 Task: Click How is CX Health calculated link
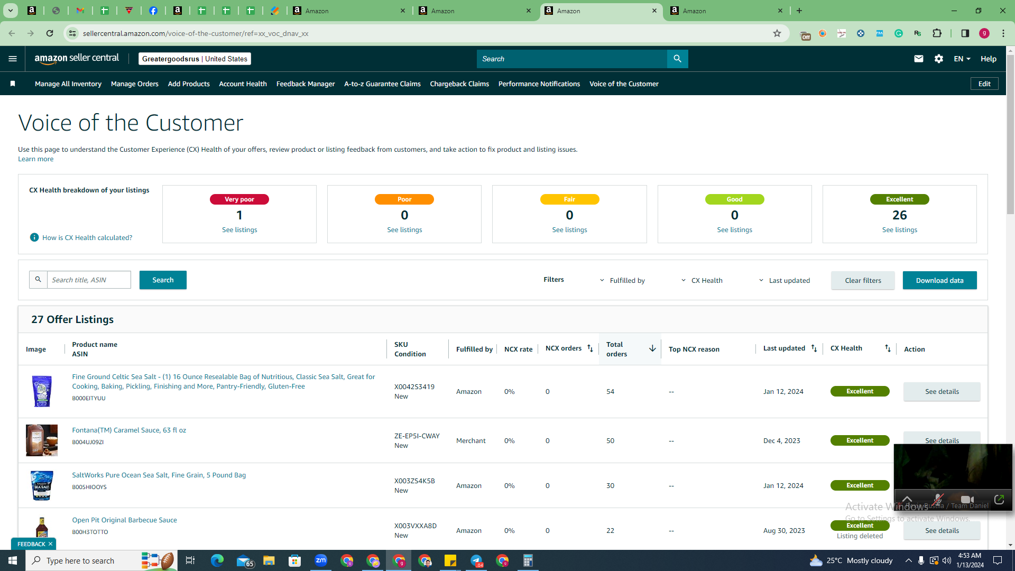[x=87, y=237]
